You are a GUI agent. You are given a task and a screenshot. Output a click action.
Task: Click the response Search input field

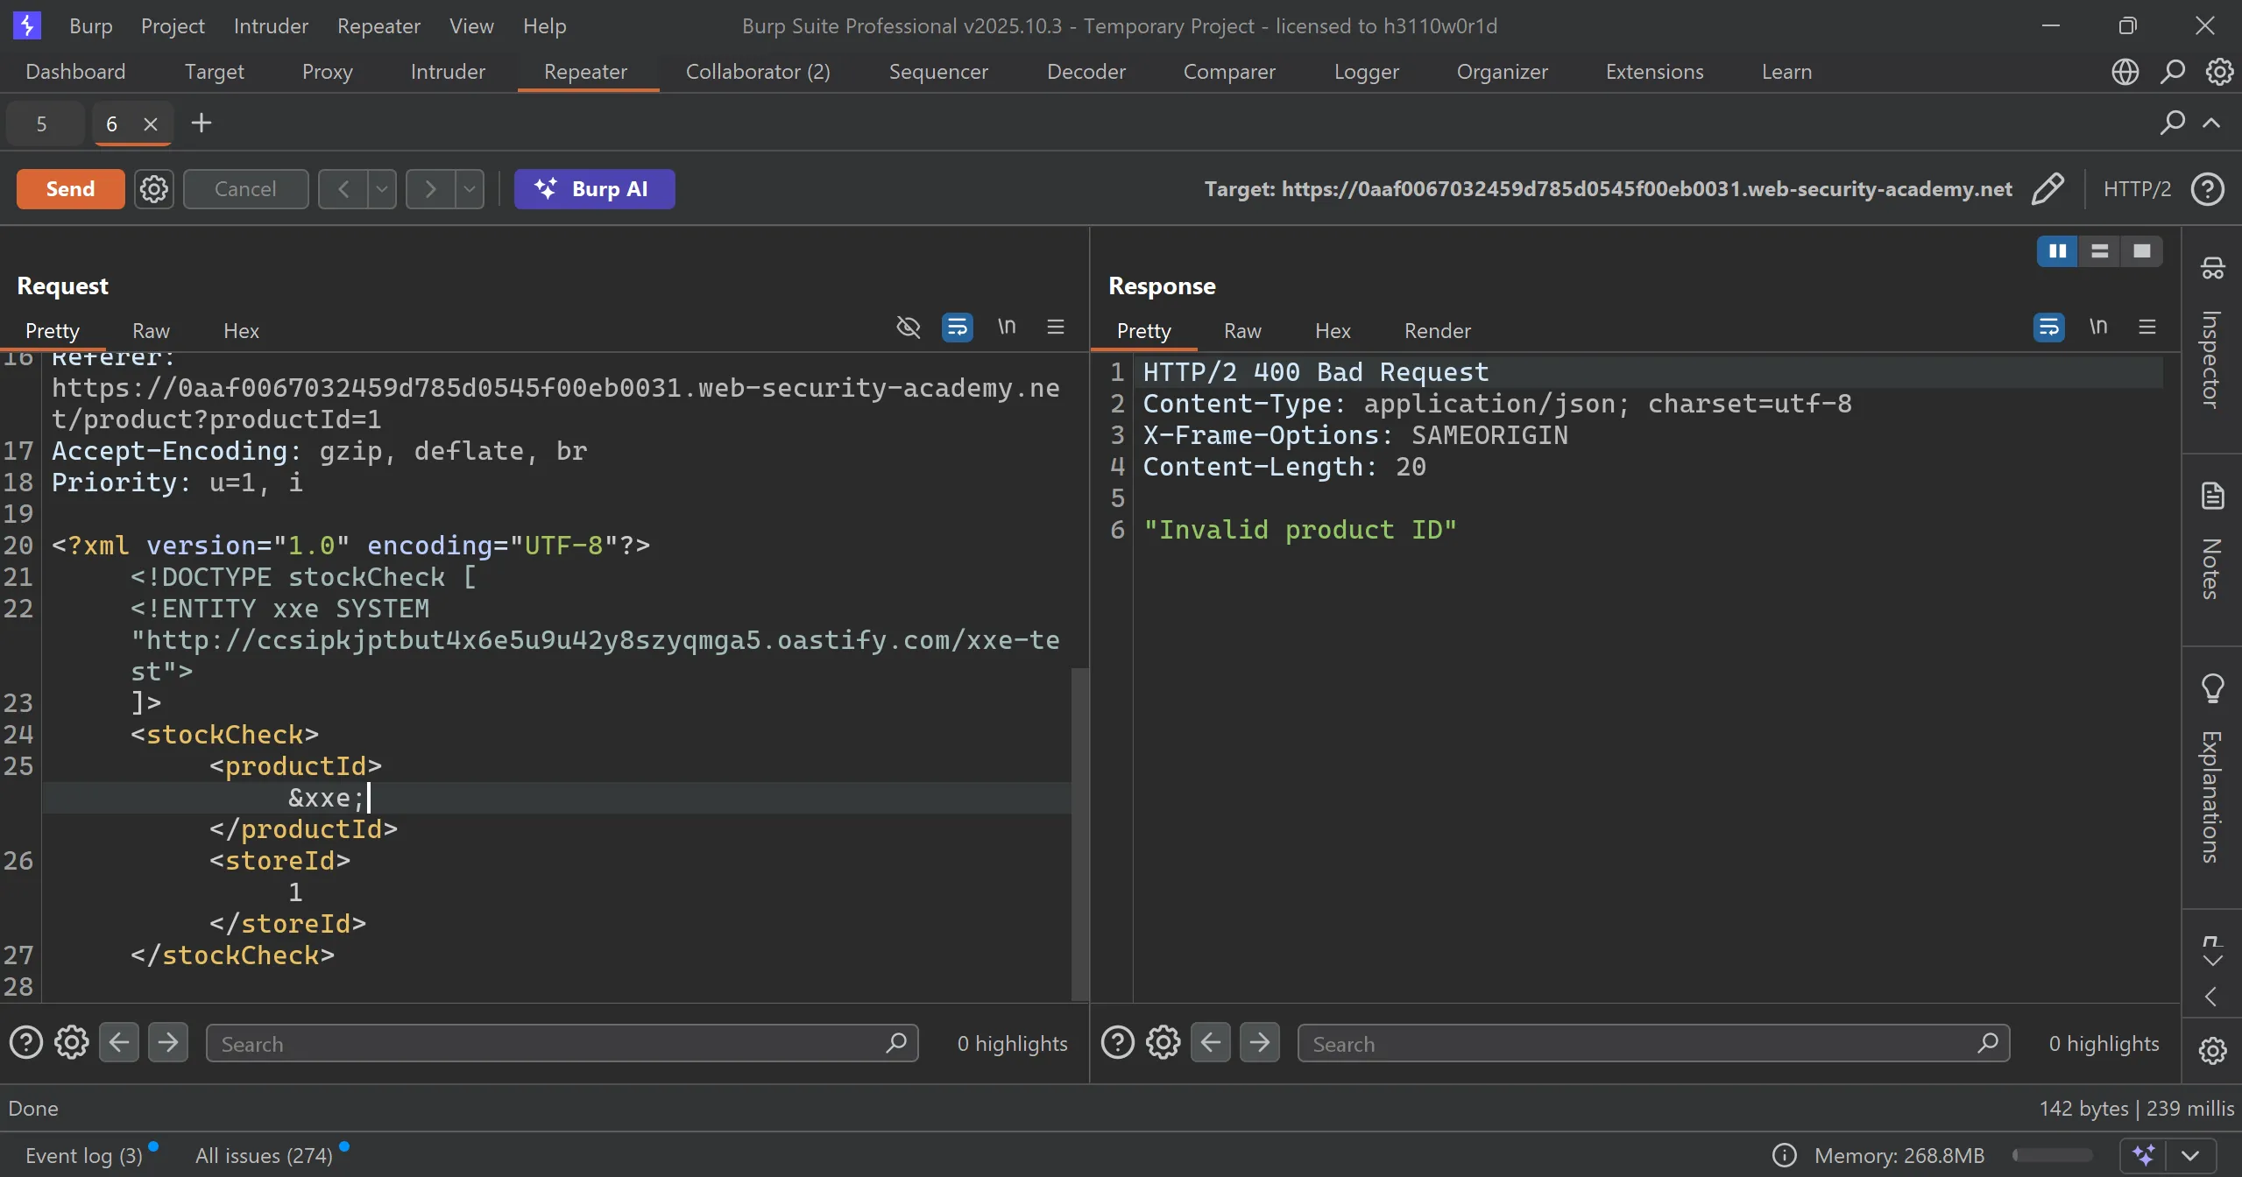pyautogui.click(x=1638, y=1044)
